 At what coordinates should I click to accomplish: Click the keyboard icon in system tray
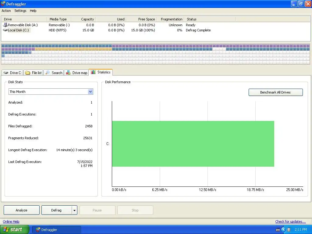click(x=278, y=230)
